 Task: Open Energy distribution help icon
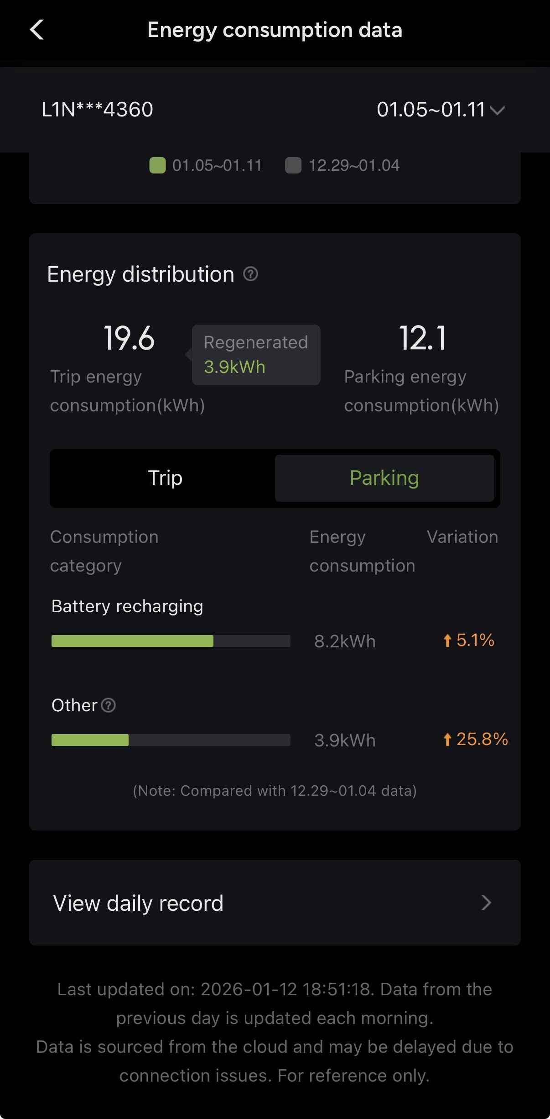coord(250,274)
